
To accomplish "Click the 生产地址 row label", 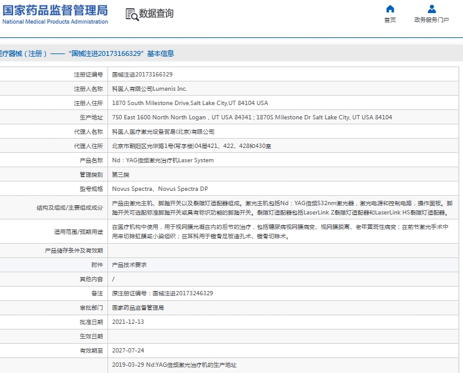I will pyautogui.click(x=91, y=117).
